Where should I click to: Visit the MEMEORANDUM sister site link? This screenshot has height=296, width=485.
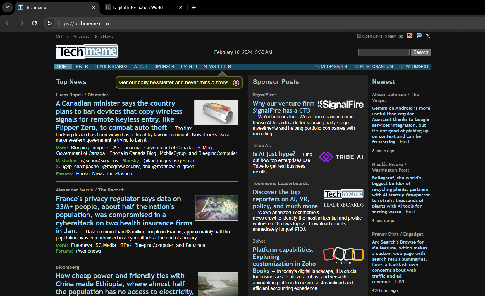click(x=374, y=67)
